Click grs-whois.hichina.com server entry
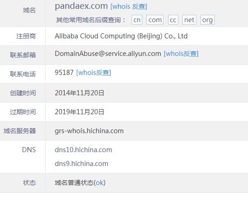This screenshot has height=197, width=248. click(89, 131)
